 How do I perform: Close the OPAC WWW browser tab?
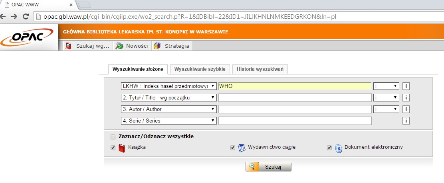[71, 5]
